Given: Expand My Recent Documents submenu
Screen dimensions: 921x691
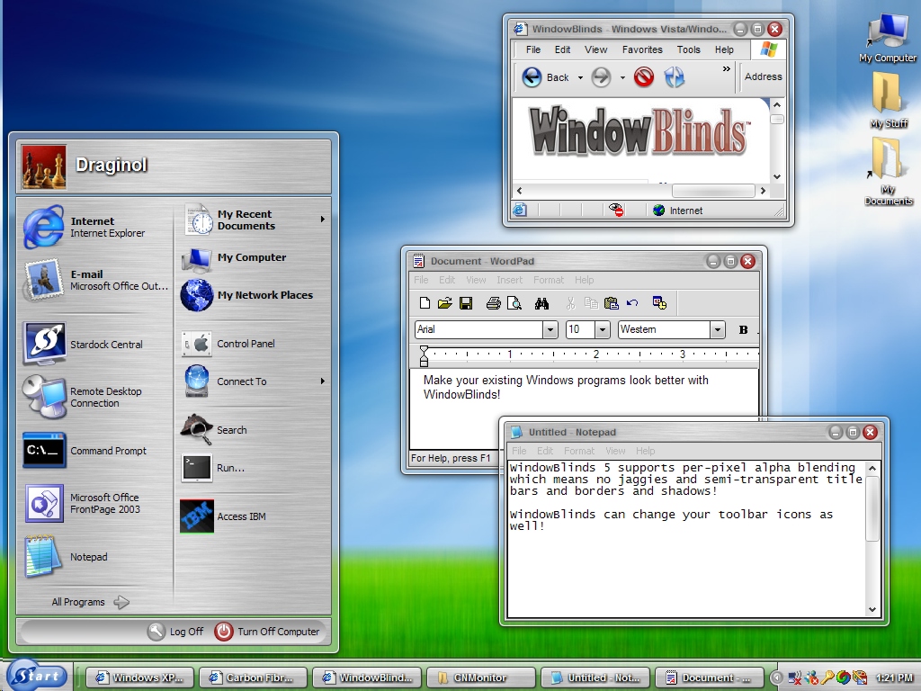Looking at the screenshot, I should click(x=254, y=220).
